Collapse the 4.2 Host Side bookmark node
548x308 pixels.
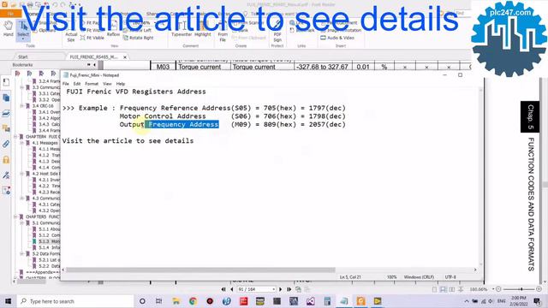pyautogui.click(x=21, y=174)
